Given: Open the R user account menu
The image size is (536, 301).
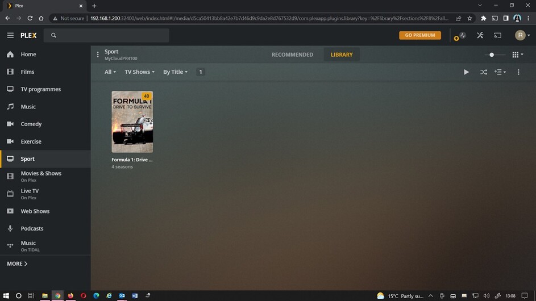Looking at the screenshot, I should click(522, 35).
